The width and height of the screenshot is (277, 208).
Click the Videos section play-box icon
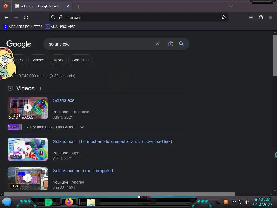coord(10,88)
